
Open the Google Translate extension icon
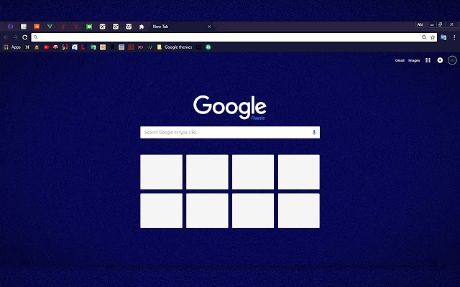[x=443, y=37]
